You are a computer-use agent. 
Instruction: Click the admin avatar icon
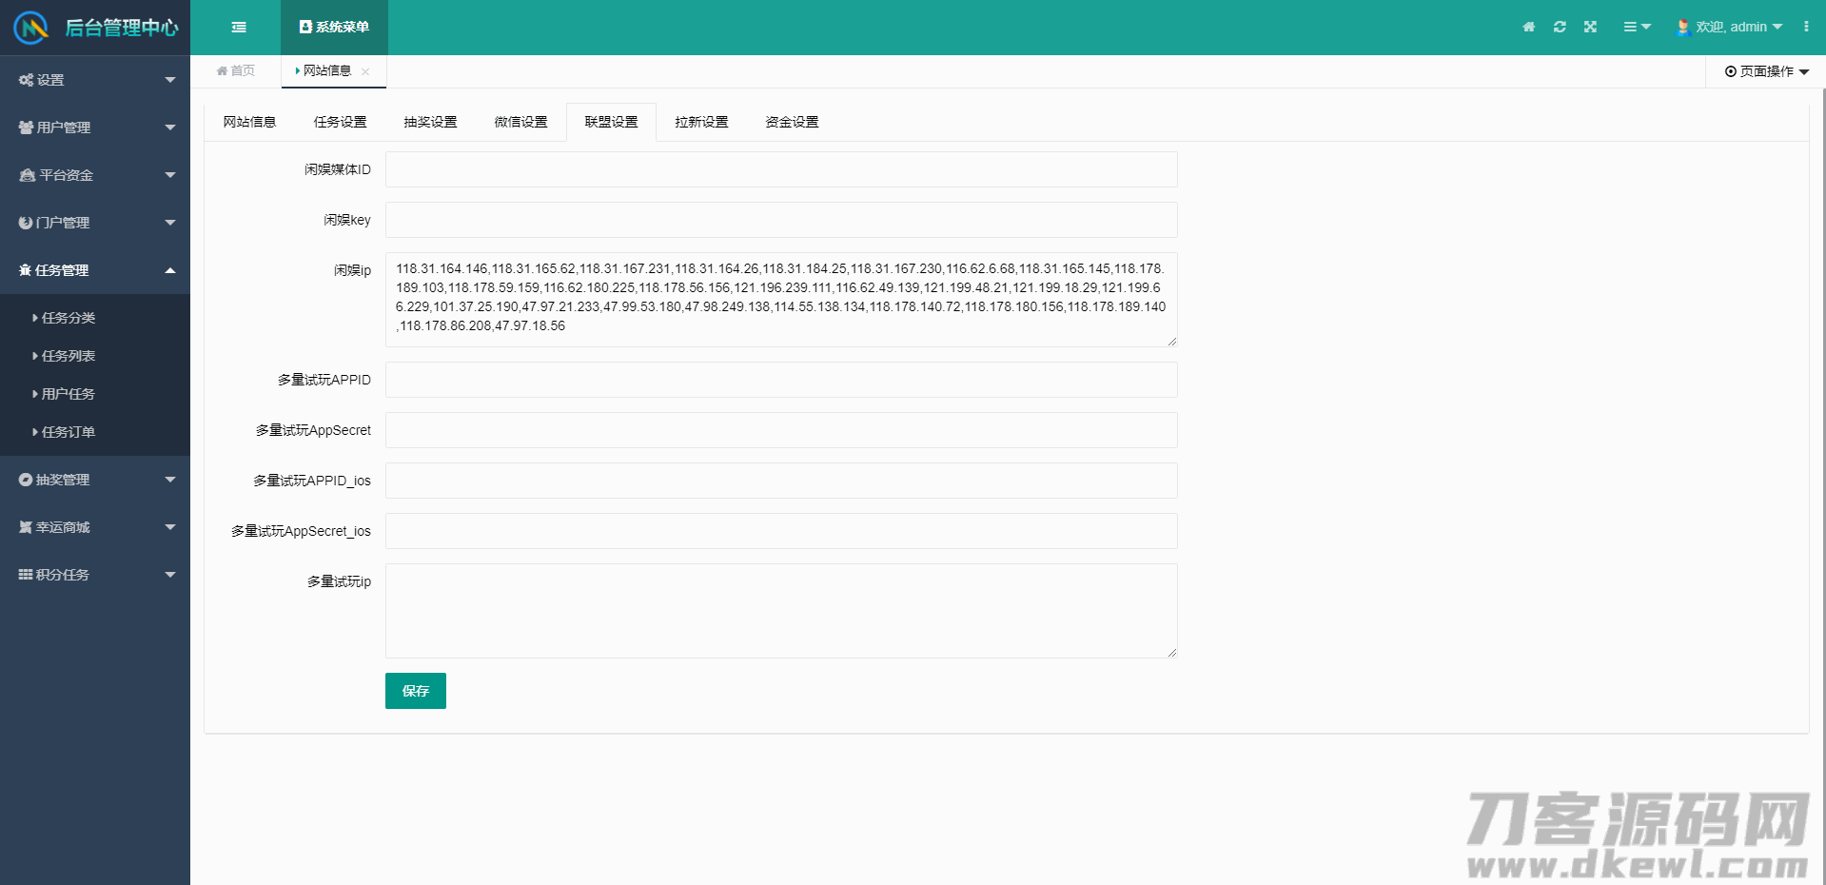click(x=1682, y=28)
